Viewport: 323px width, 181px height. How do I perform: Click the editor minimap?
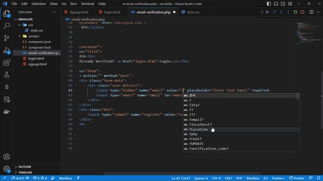(308, 34)
